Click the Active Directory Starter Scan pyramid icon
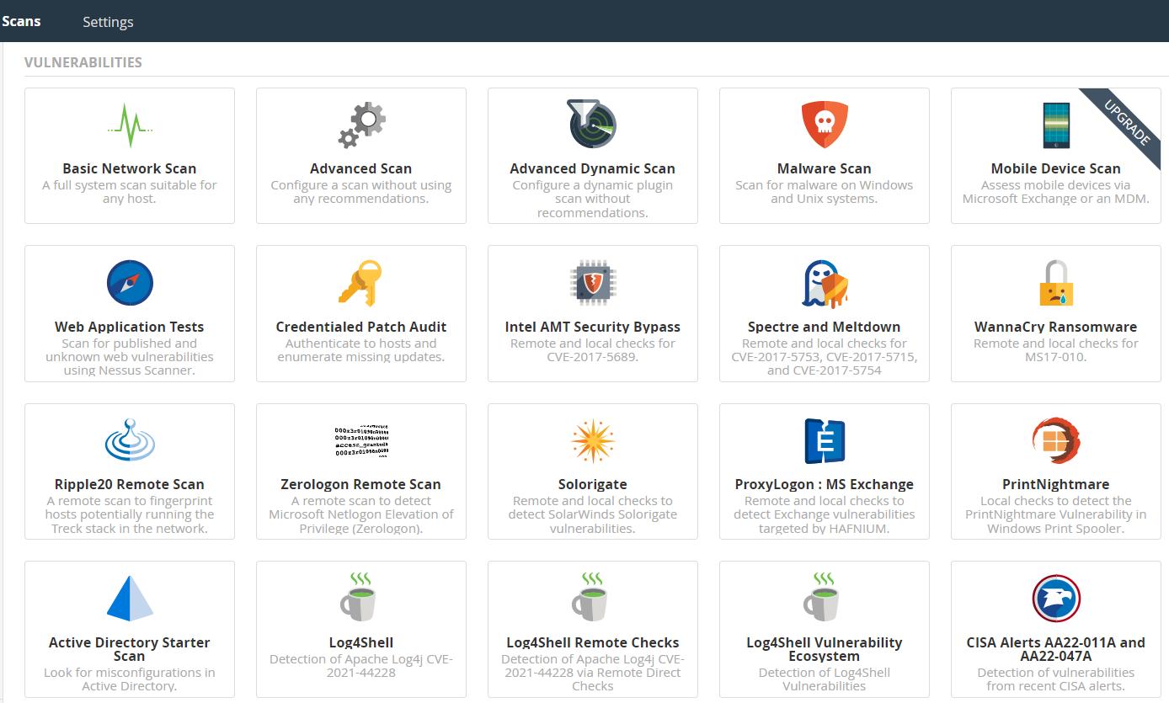This screenshot has height=703, width=1169. [x=130, y=599]
